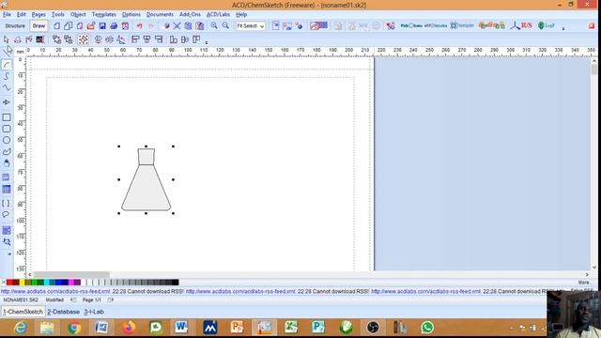Expand the second toolbar overflow arrow
The height and width of the screenshot is (338, 601).
pos(207,42)
